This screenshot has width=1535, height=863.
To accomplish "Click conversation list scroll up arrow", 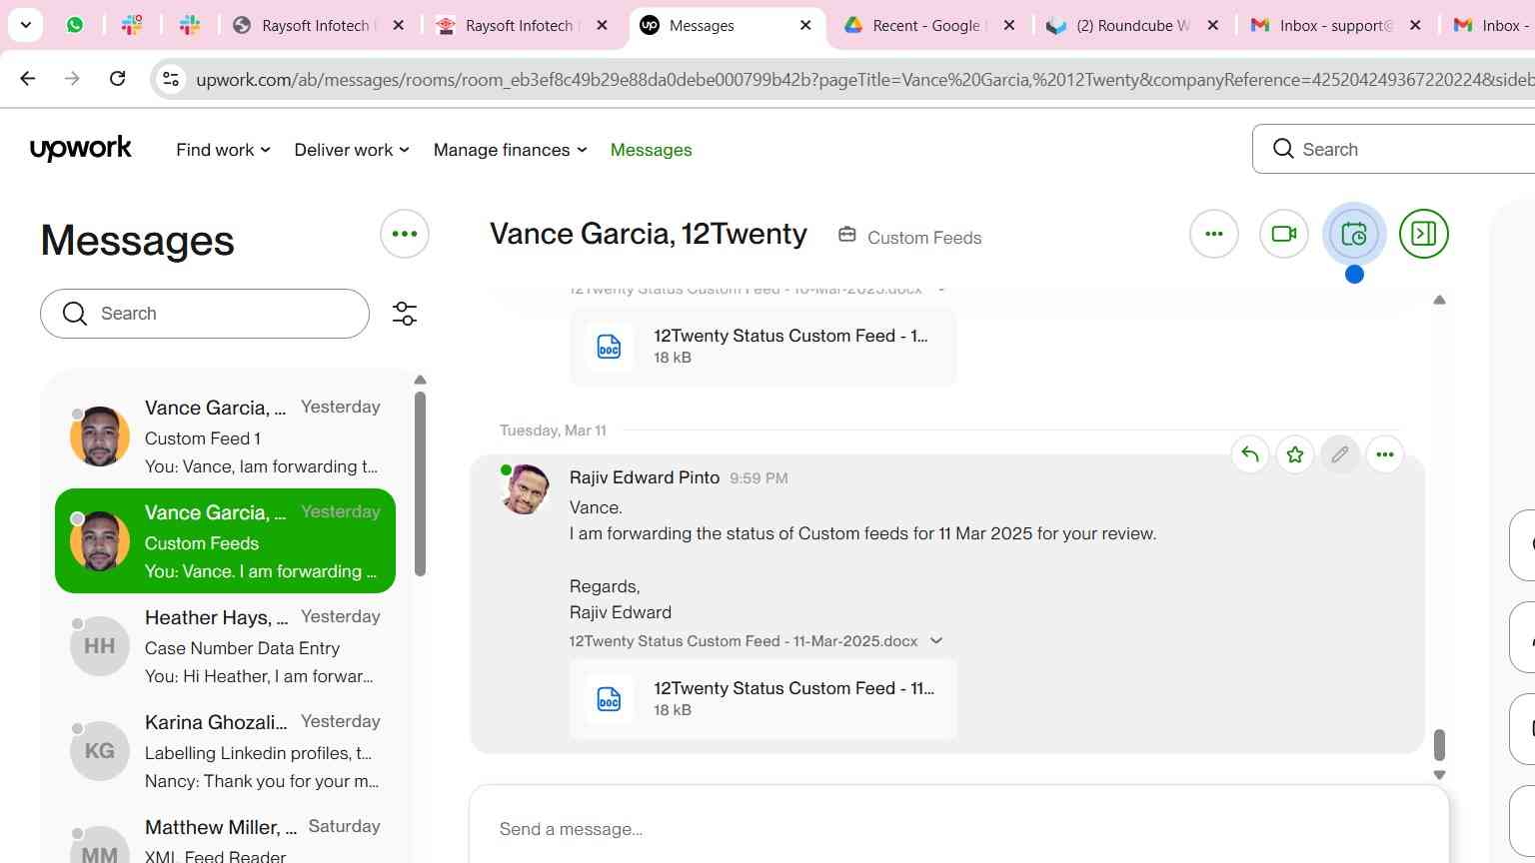I will tap(420, 380).
